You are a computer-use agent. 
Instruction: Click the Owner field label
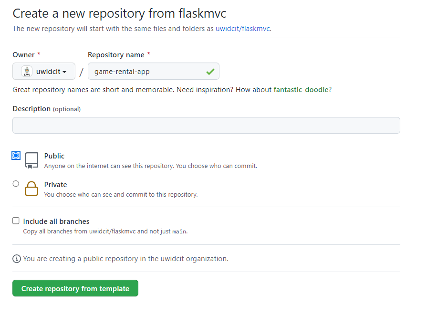coord(23,55)
